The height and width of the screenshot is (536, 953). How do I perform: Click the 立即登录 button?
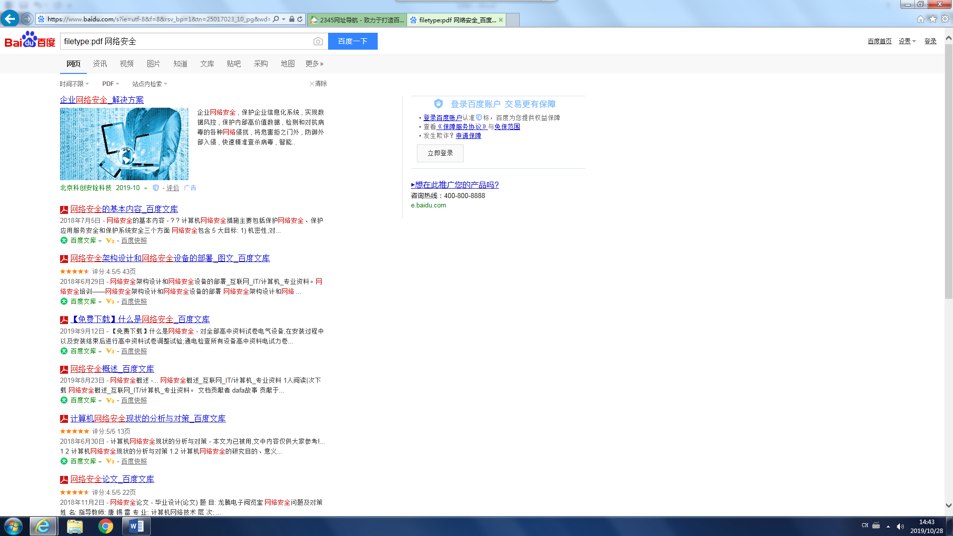click(440, 153)
